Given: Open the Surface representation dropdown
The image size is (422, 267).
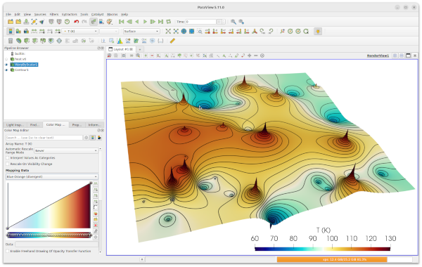Looking at the screenshot, I should point(141,32).
